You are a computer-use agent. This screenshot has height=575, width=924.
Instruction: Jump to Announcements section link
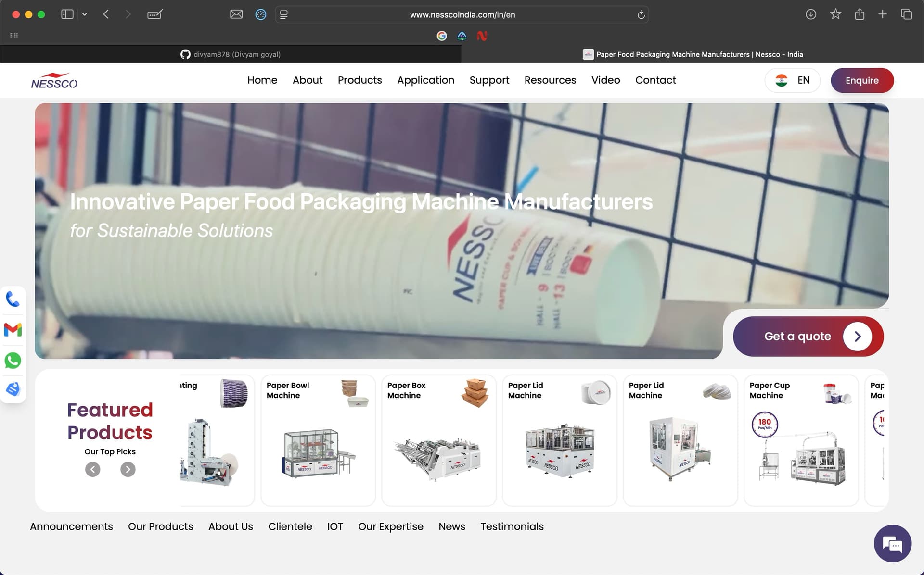pyautogui.click(x=71, y=526)
